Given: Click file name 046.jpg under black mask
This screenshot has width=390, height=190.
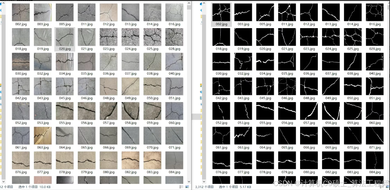Looking at the screenshot, I should tap(287, 98).
